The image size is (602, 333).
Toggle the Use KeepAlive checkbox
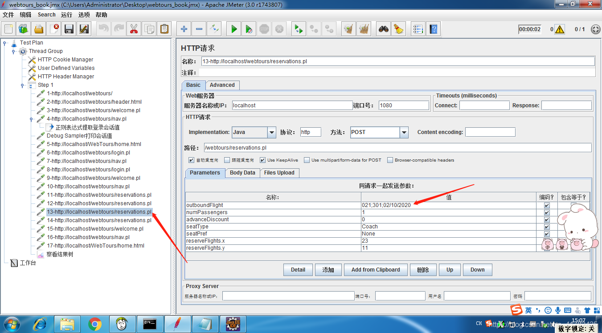[262, 160]
